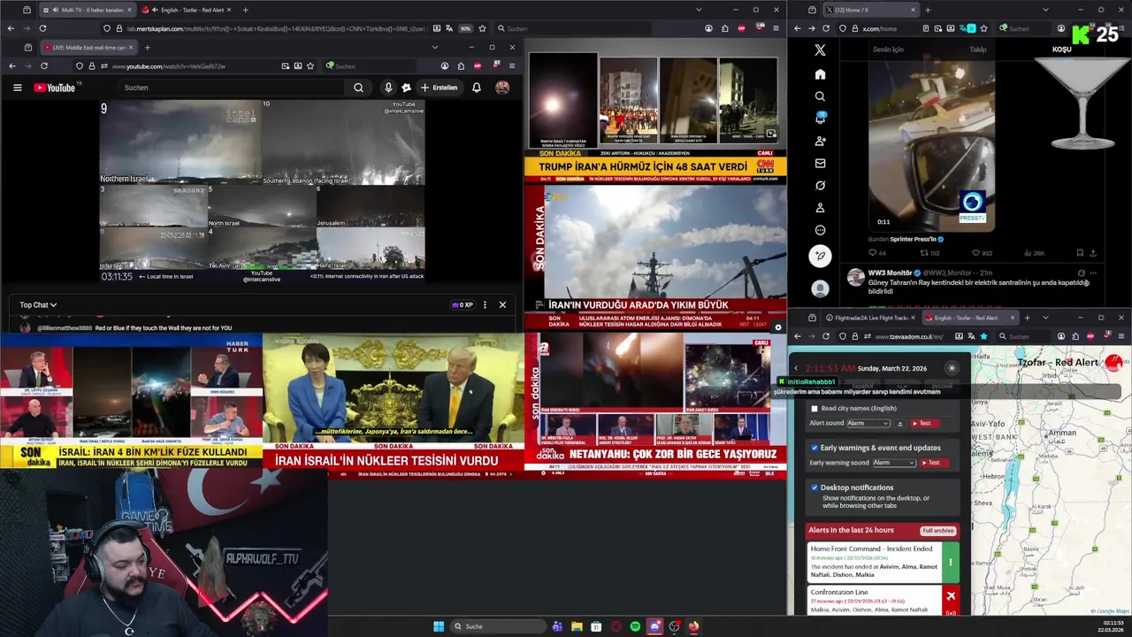
Task: Open the YouTube hamburger guide menu
Action: click(17, 88)
